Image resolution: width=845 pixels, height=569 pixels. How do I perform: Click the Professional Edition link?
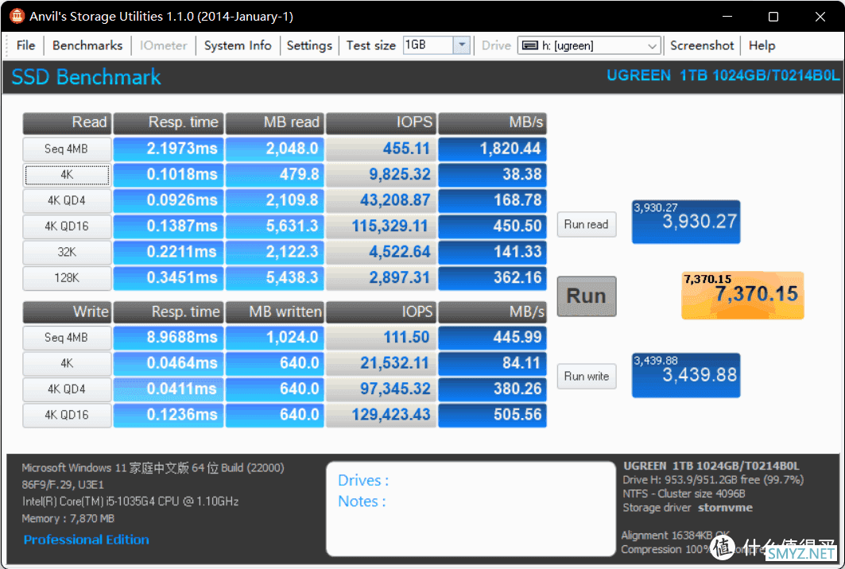pos(86,540)
